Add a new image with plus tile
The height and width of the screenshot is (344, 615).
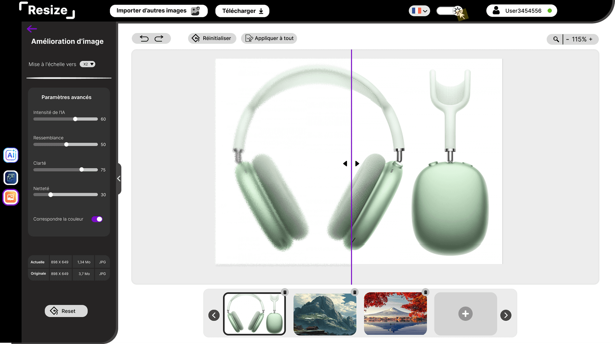465,314
